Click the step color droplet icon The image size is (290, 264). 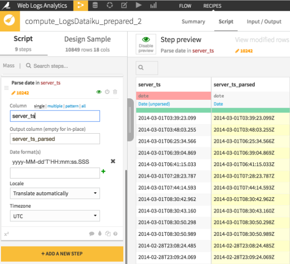100,233
